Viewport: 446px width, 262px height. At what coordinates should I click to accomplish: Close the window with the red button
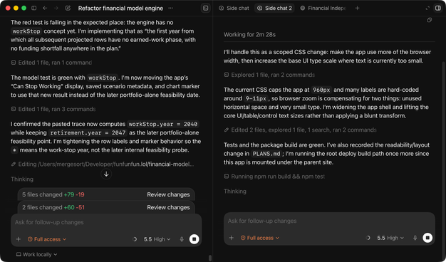click(x=8, y=8)
